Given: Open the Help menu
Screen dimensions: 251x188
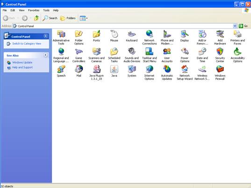Looking at the screenshot, I should (56, 10).
